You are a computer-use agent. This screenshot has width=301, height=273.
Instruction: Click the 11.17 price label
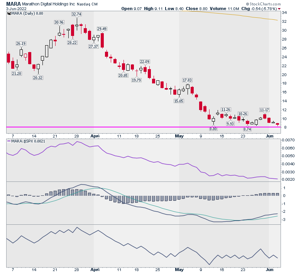click(264, 110)
